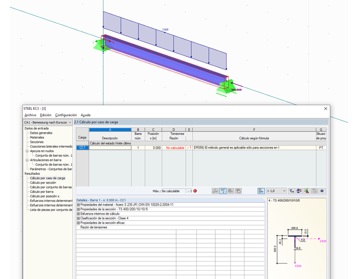Select Lista de piezas por conjunto item
The height and width of the screenshot is (279, 358).
[51, 210]
